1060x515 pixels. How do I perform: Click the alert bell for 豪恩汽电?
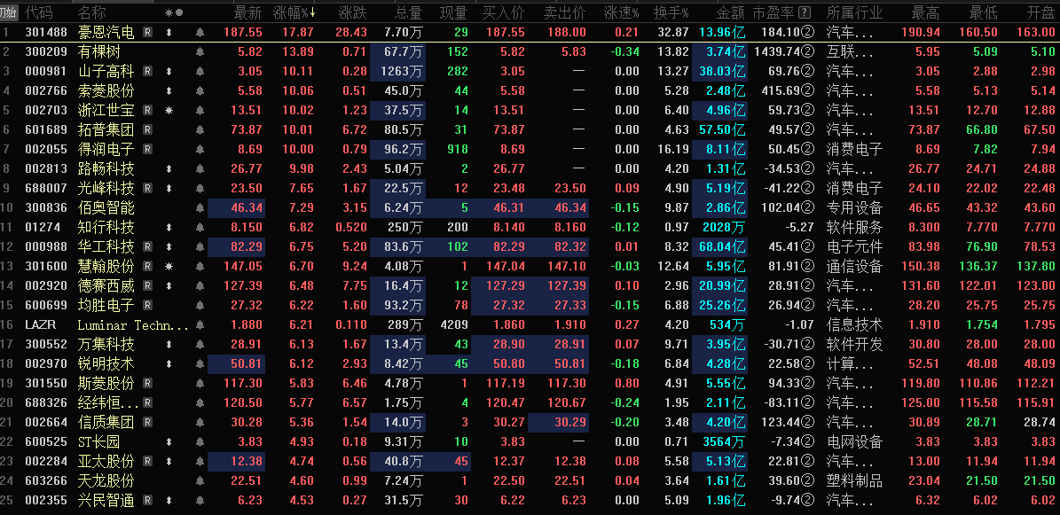pyautogui.click(x=200, y=33)
